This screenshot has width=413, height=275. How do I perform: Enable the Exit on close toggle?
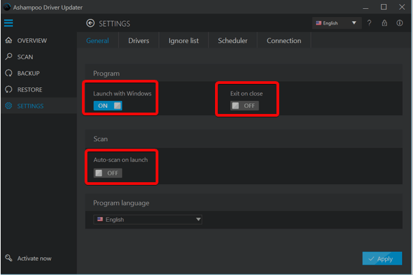[244, 106]
